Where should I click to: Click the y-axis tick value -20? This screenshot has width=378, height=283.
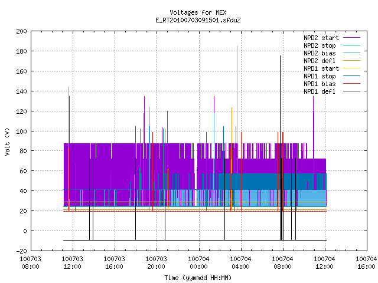(x=21, y=251)
